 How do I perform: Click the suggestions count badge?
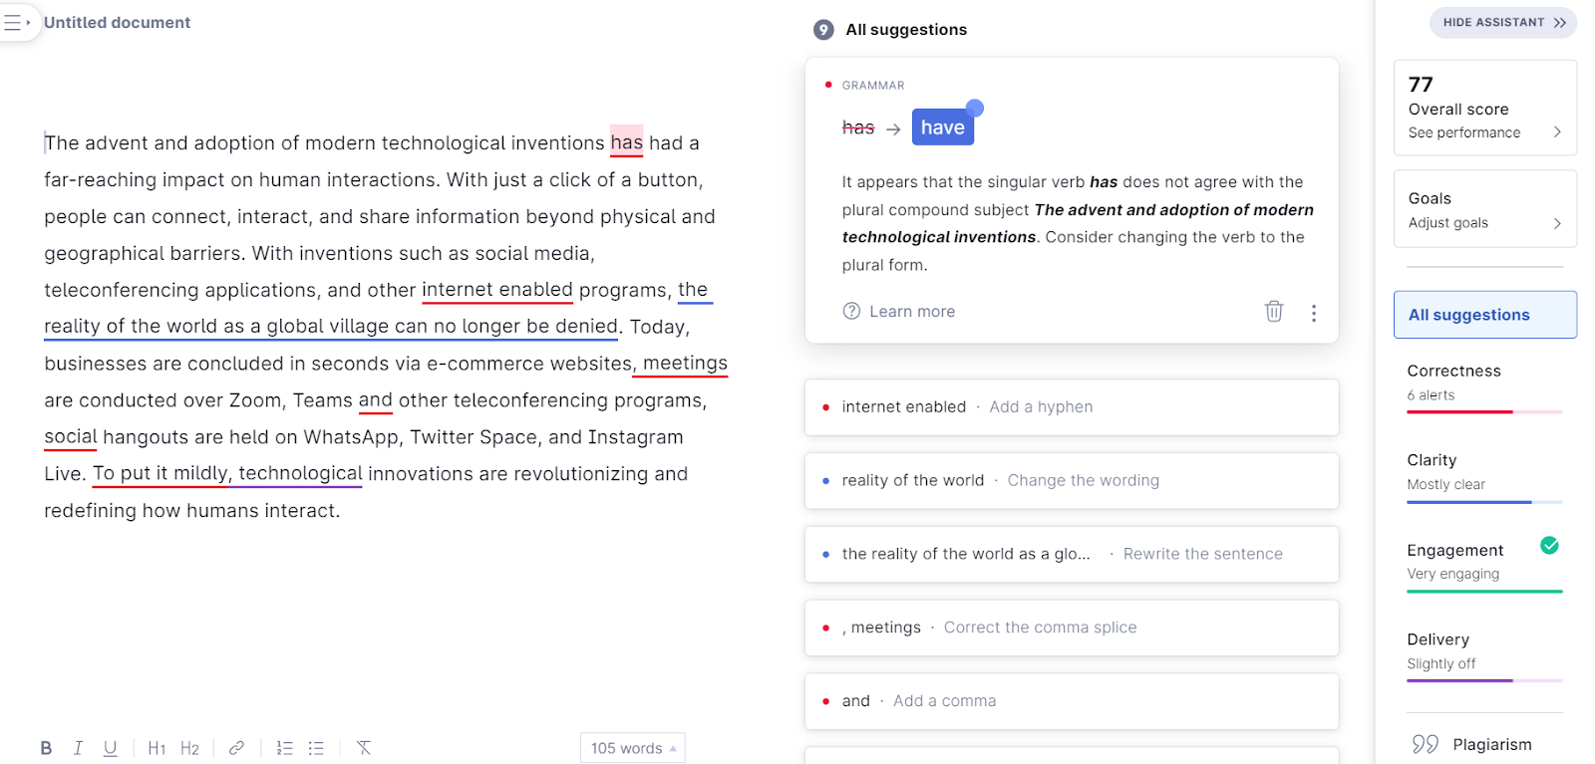point(823,30)
